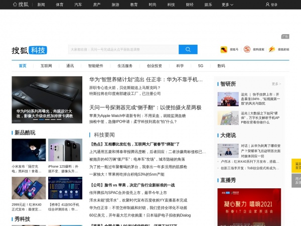Open article 传拜腾拟与SPAC合并借壳上市

point(128,192)
